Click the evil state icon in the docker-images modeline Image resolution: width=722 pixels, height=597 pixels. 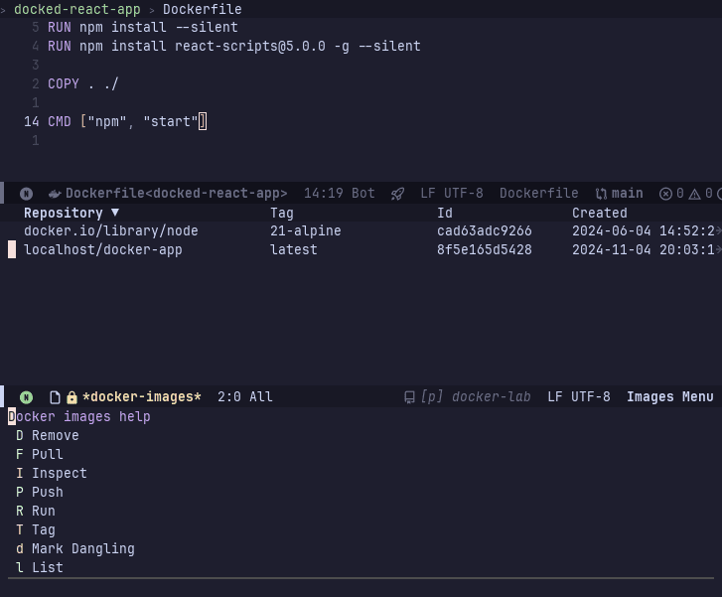pyautogui.click(x=27, y=397)
